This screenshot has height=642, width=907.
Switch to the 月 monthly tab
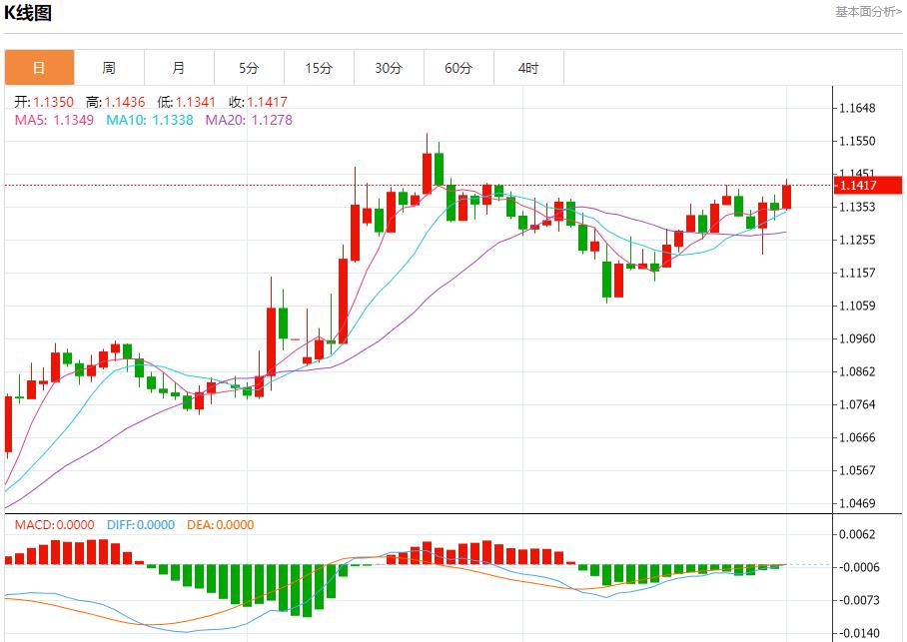coord(179,68)
